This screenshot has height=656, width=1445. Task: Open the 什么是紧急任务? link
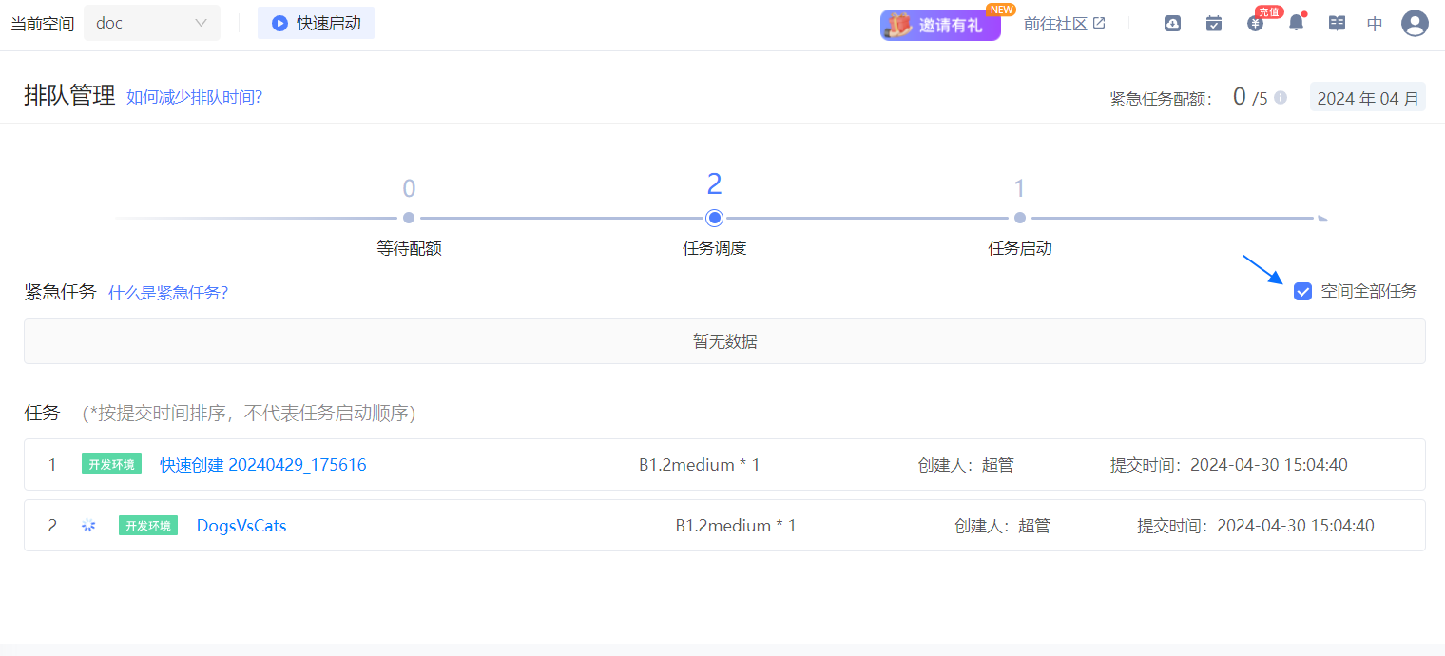[168, 293]
